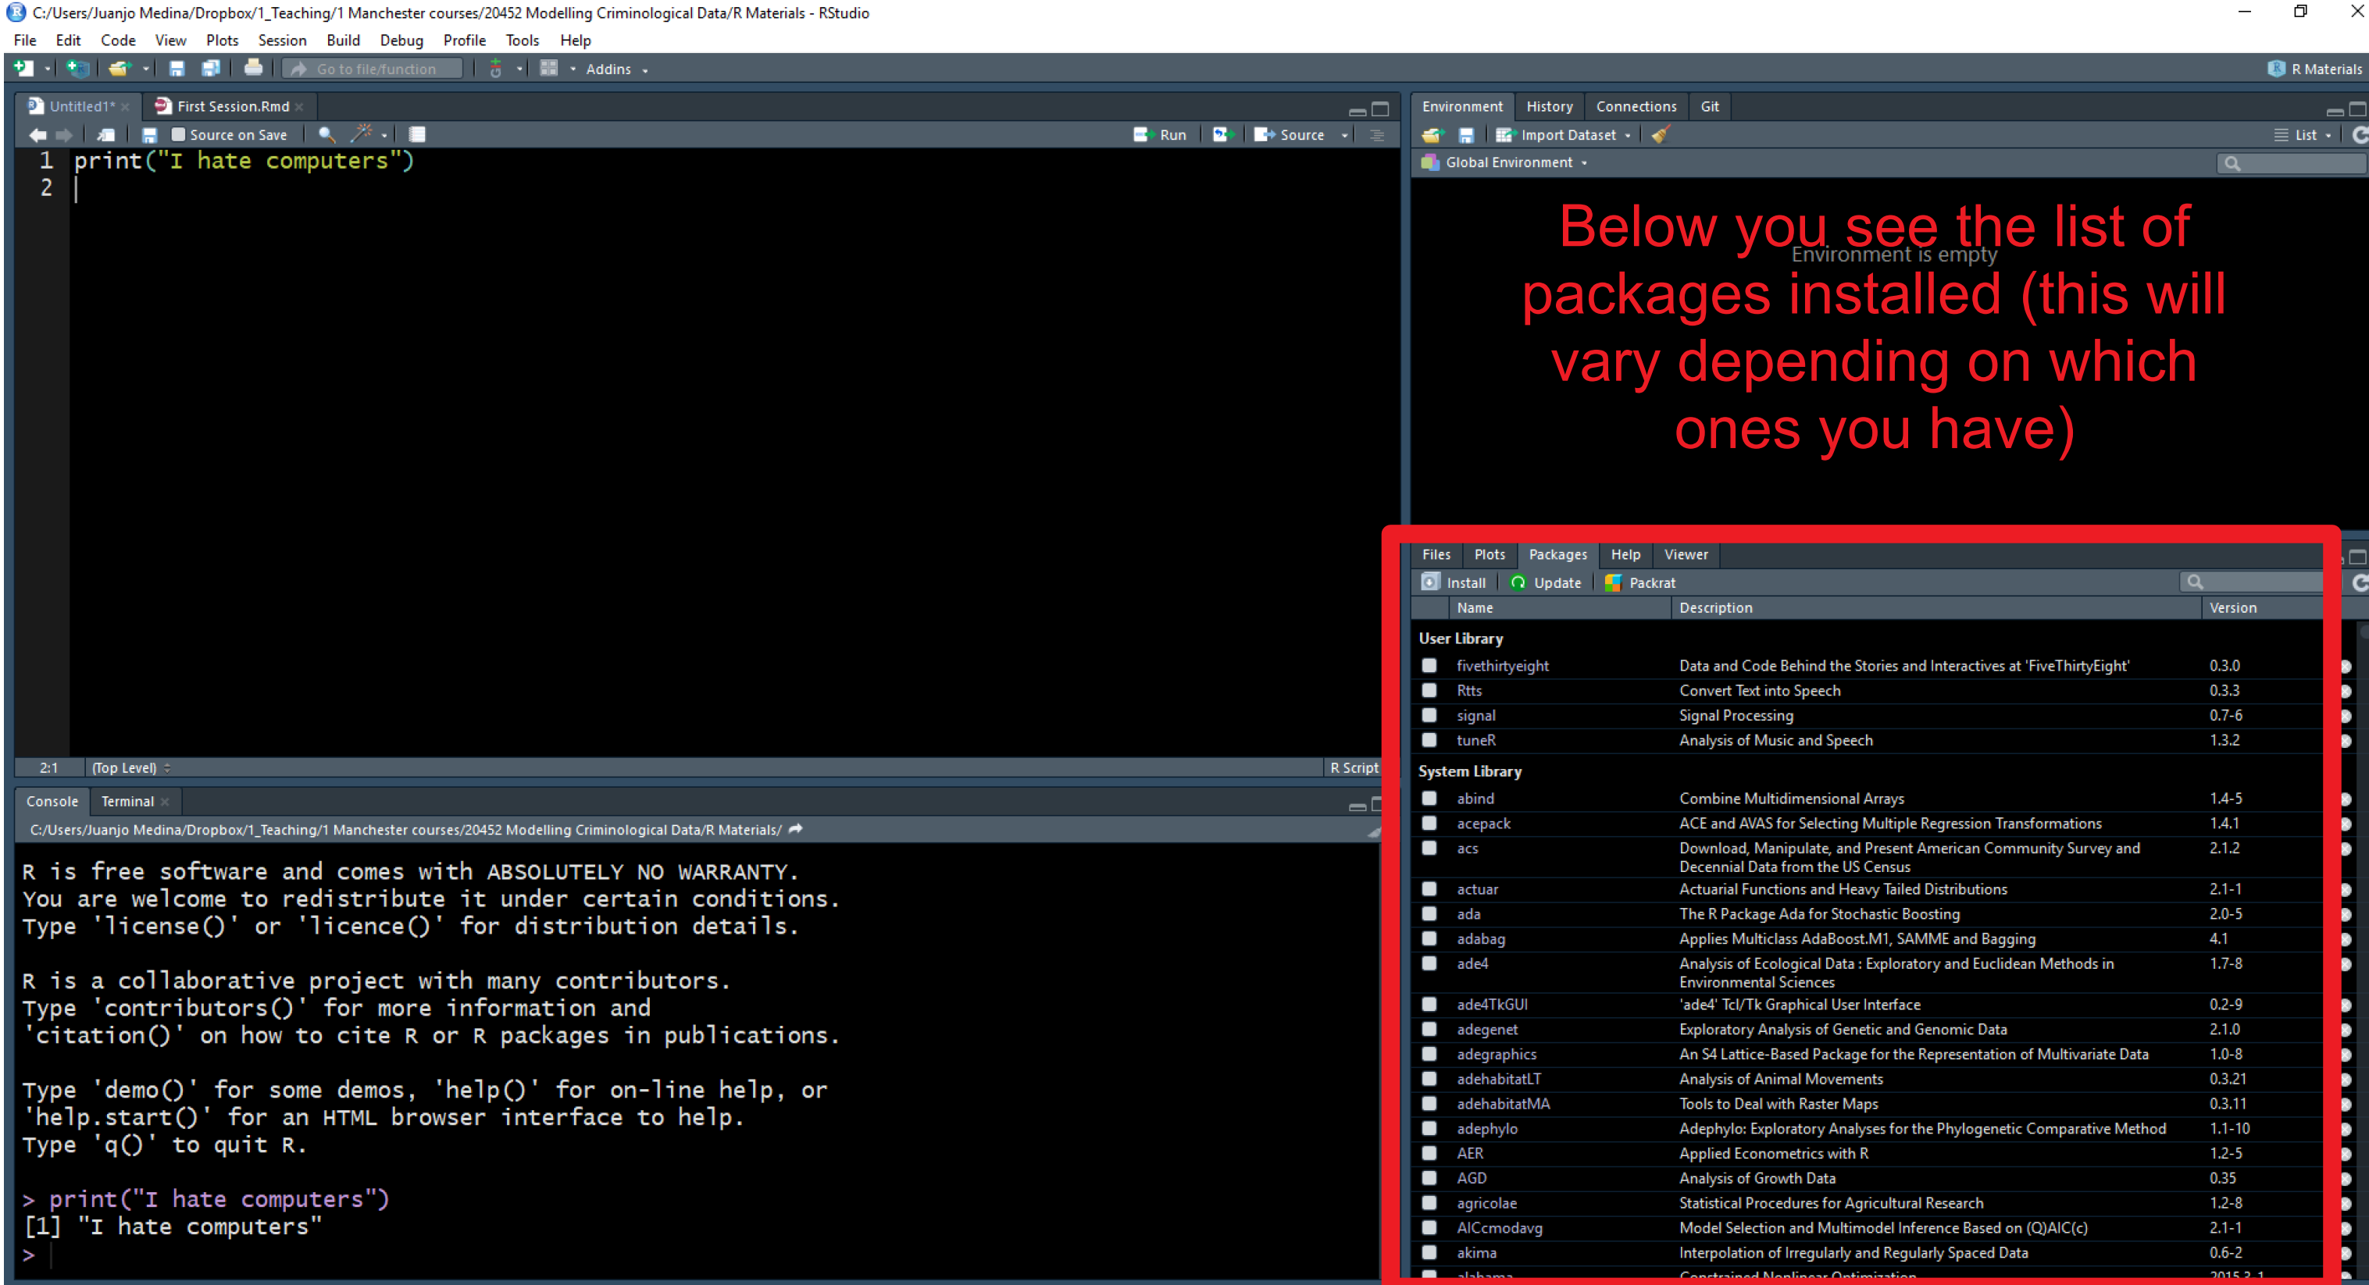
Task: Open the Addins dropdown menu
Action: point(616,69)
